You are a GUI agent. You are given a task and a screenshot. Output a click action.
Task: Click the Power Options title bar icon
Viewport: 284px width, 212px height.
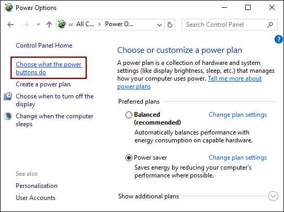pos(8,8)
